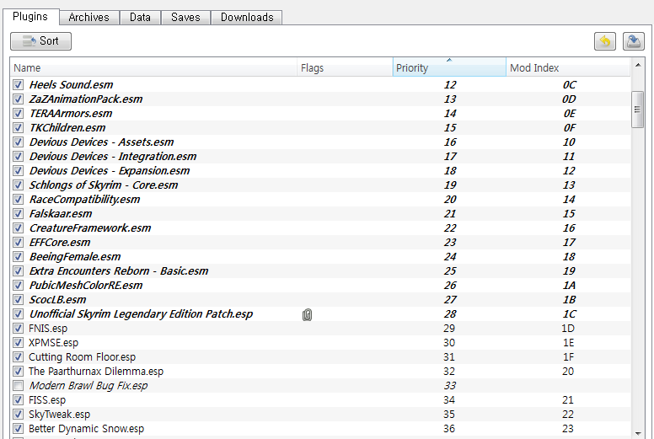Open the Saves tab
Image resolution: width=654 pixels, height=439 pixels.
pos(185,17)
